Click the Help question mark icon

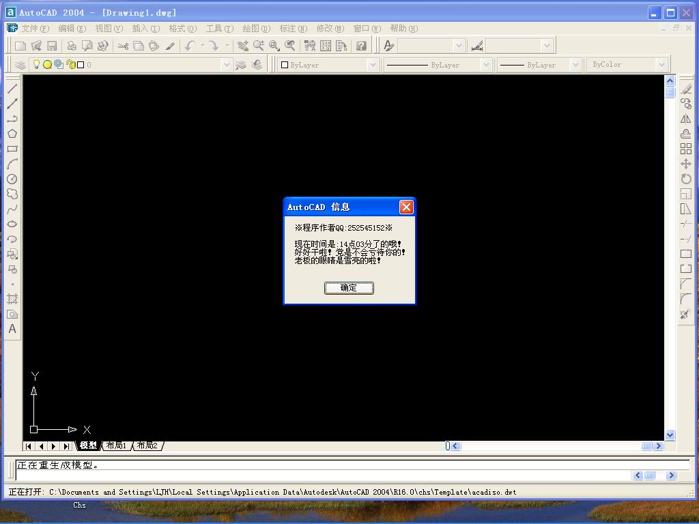coord(361,46)
